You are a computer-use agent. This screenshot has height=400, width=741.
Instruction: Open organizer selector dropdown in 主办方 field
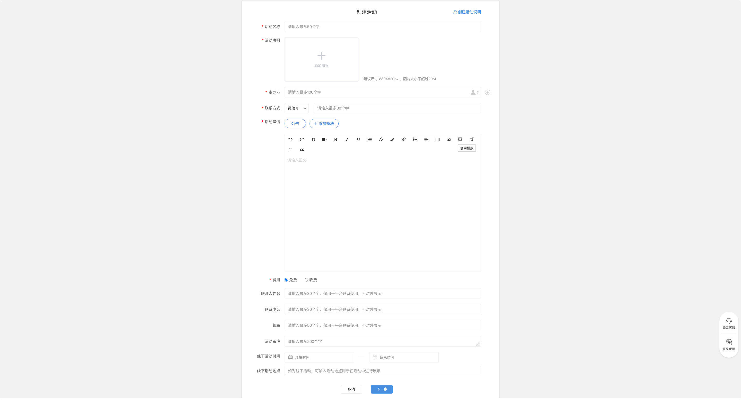click(475, 92)
